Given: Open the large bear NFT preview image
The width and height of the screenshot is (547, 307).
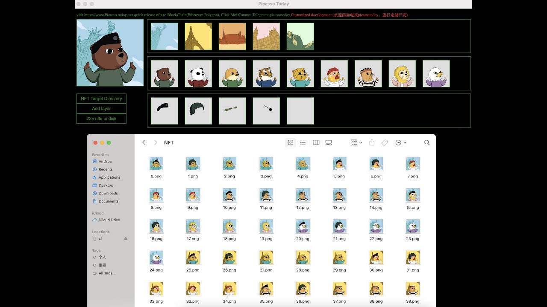Looking at the screenshot, I should pyautogui.click(x=110, y=53).
